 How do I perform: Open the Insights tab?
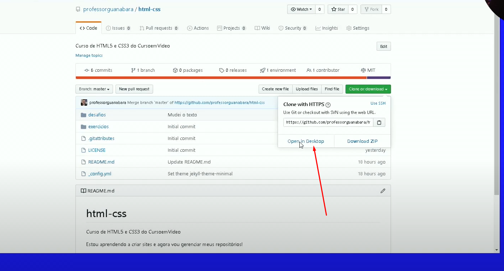pos(327,28)
